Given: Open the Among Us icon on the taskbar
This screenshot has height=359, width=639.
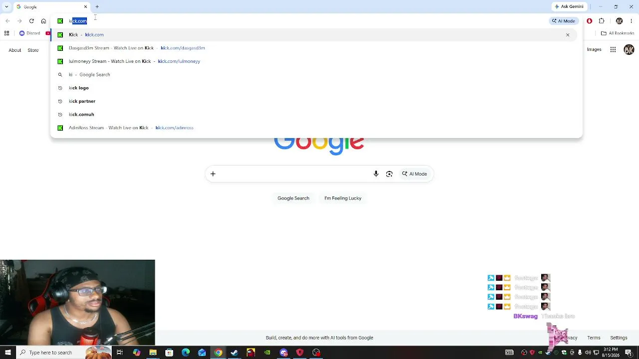Looking at the screenshot, I should 251,353.
